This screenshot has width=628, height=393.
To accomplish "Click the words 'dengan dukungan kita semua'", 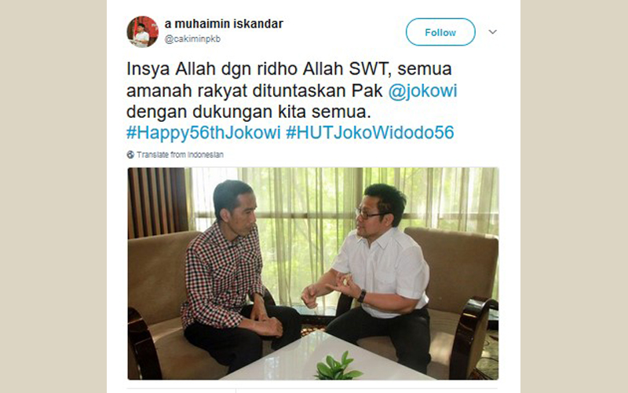I will point(247,112).
